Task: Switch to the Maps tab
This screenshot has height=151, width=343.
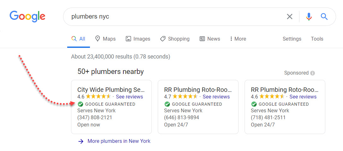Action: [x=105, y=39]
